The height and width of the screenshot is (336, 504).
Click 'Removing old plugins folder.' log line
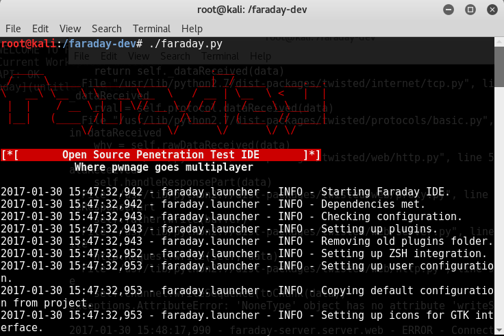(247, 241)
